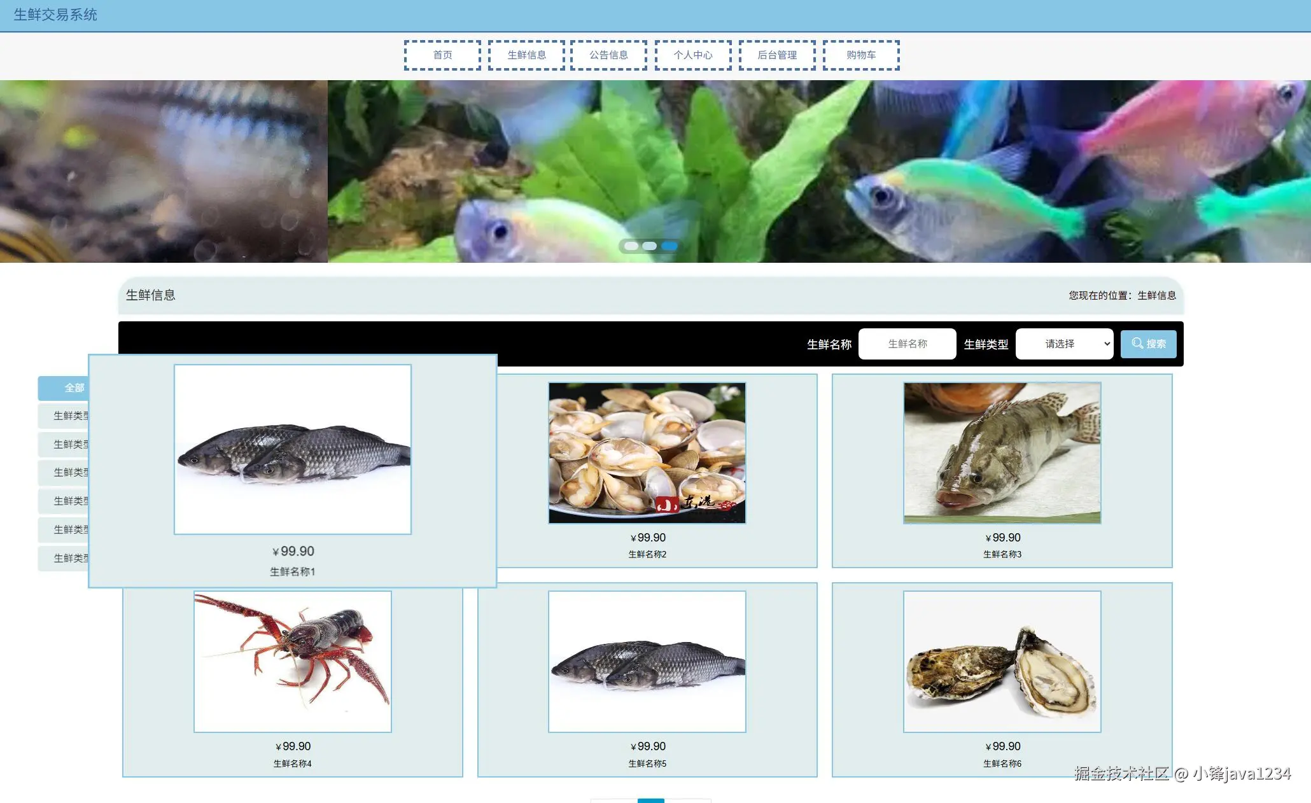The image size is (1311, 803).
Task: Focus the 生鲜名称 search input field
Action: click(x=907, y=344)
